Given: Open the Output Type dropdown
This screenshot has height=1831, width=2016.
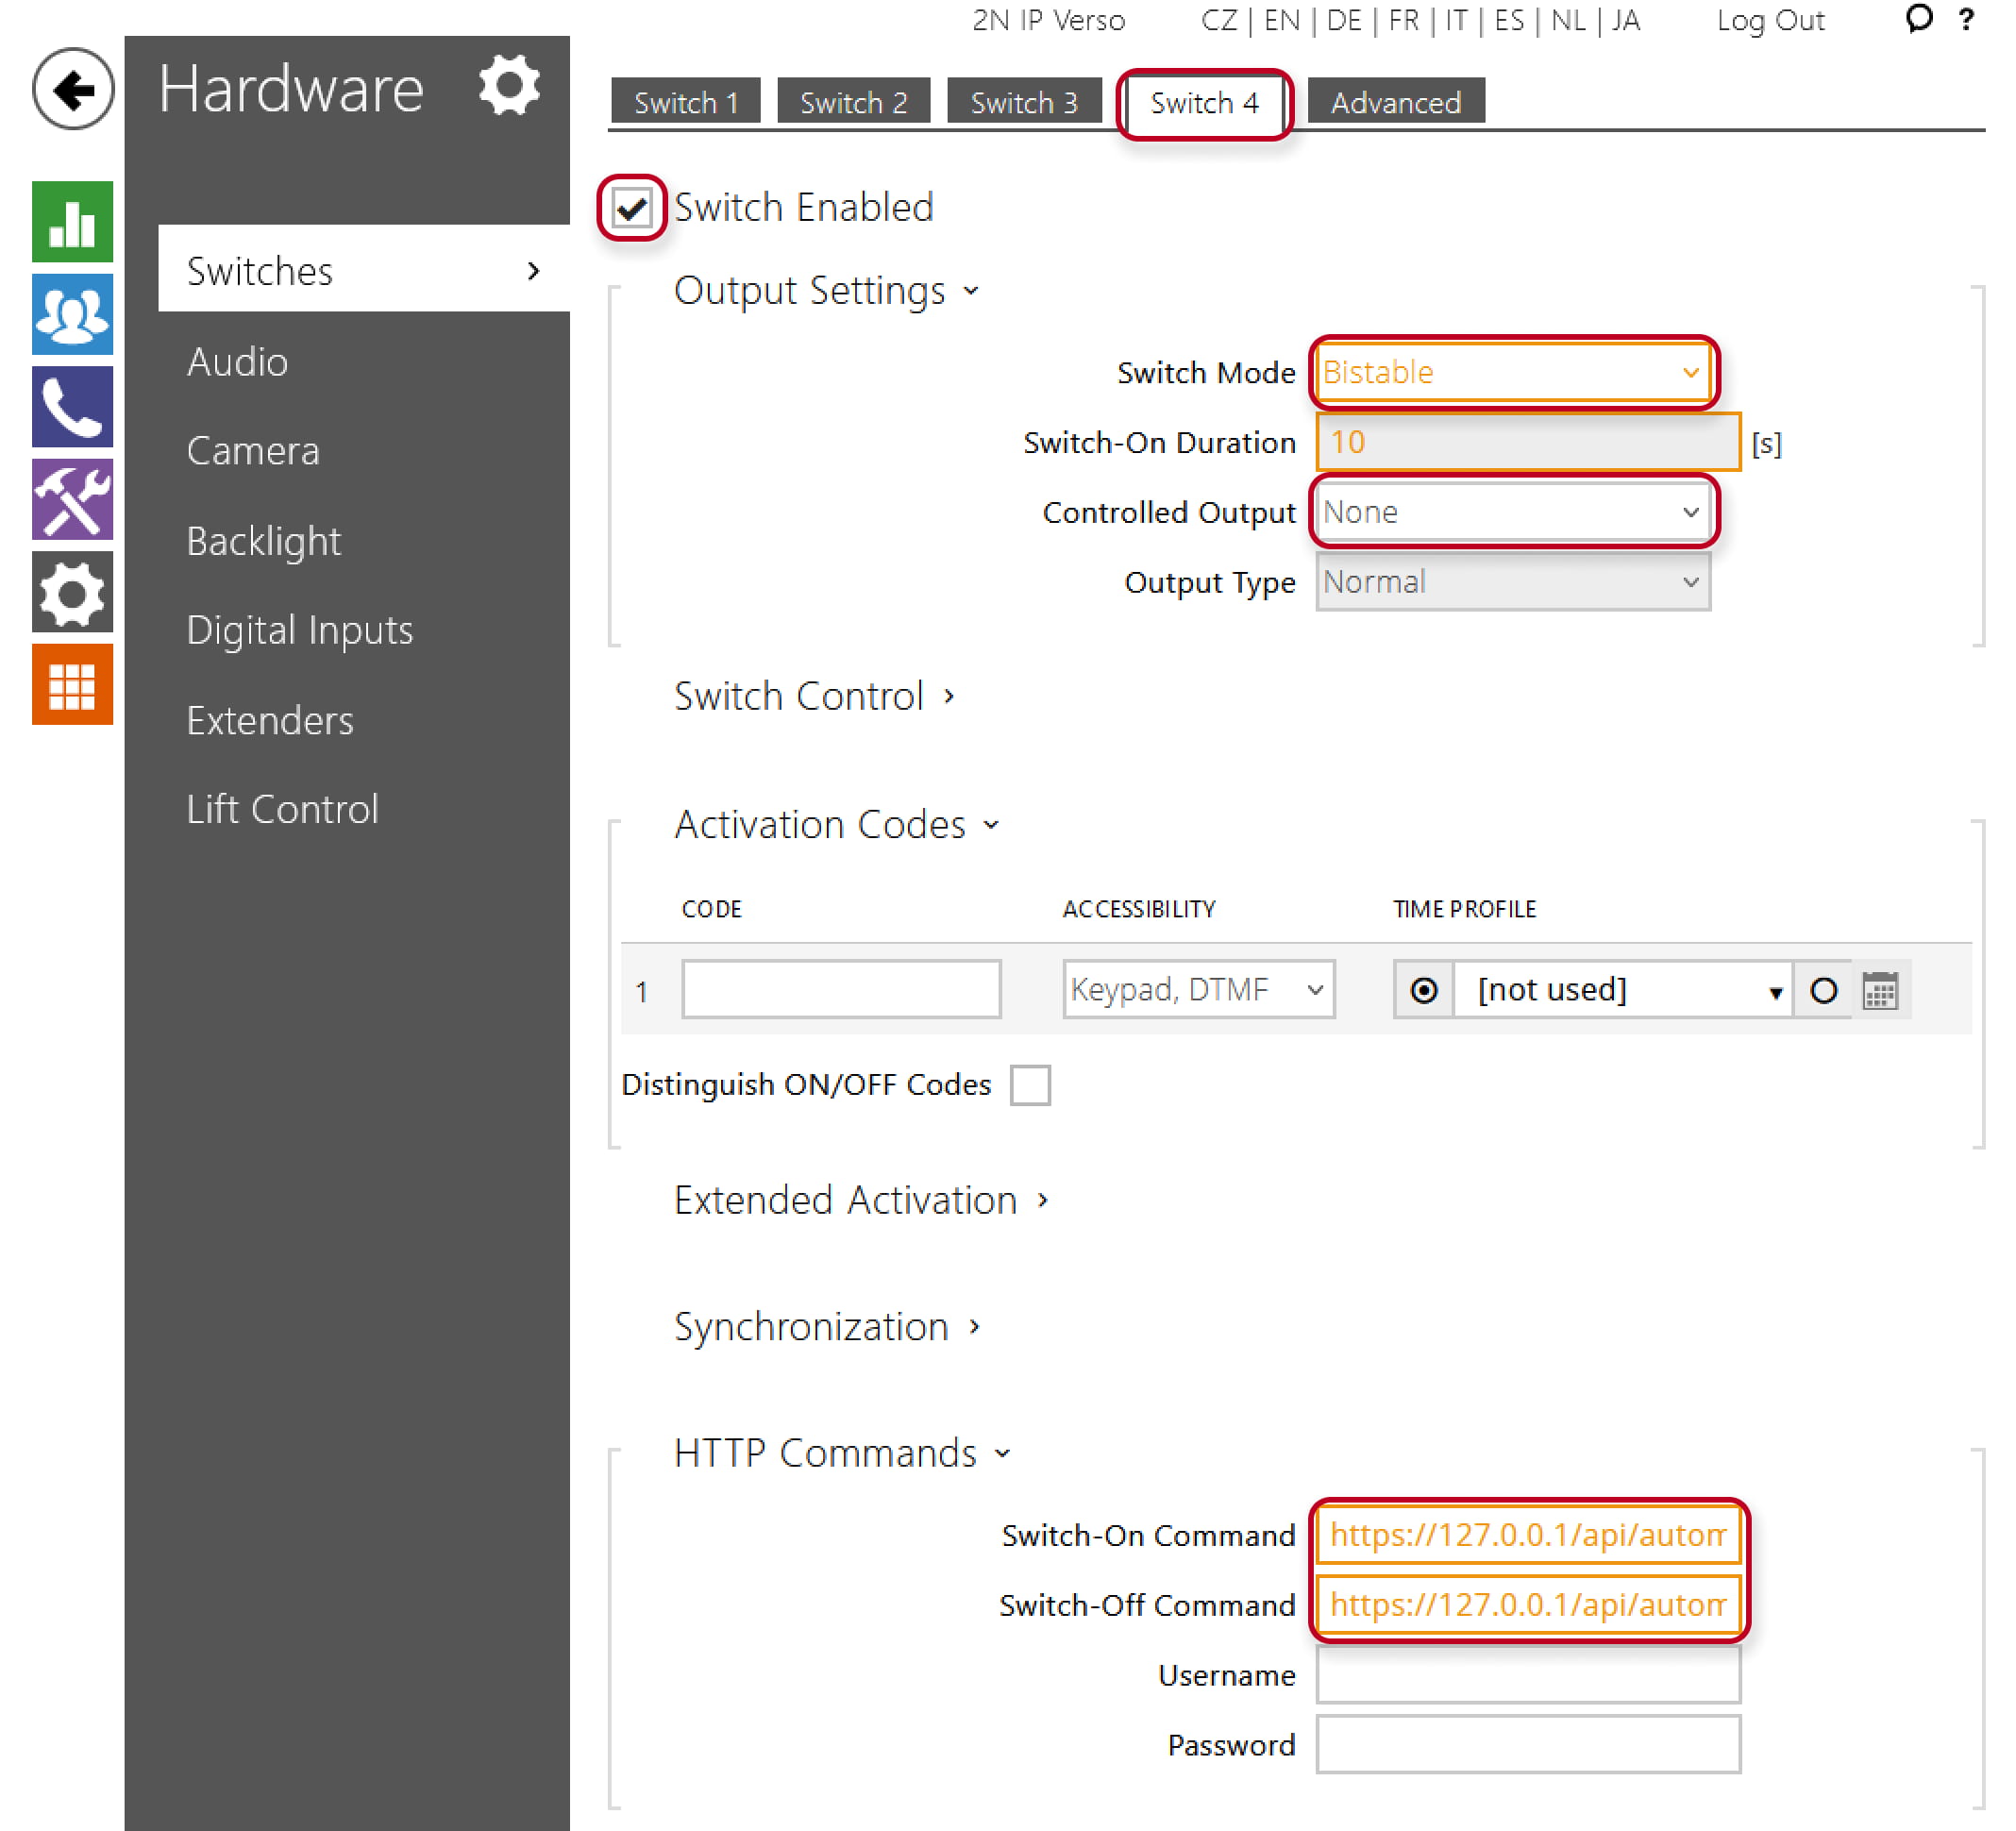Looking at the screenshot, I should click(1513, 582).
